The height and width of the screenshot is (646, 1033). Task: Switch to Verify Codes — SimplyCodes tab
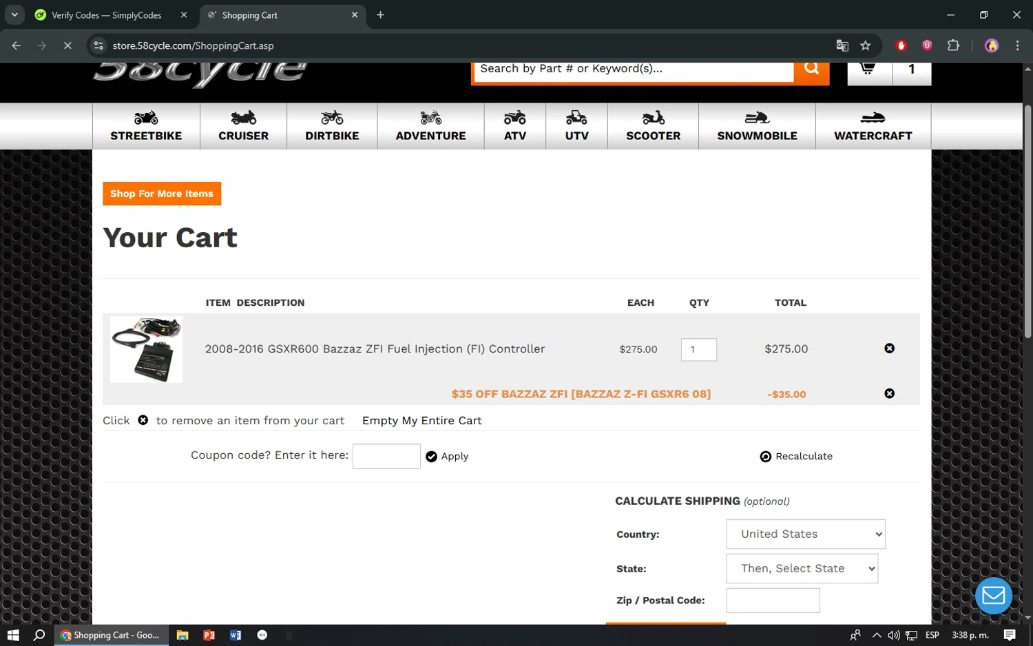[107, 15]
